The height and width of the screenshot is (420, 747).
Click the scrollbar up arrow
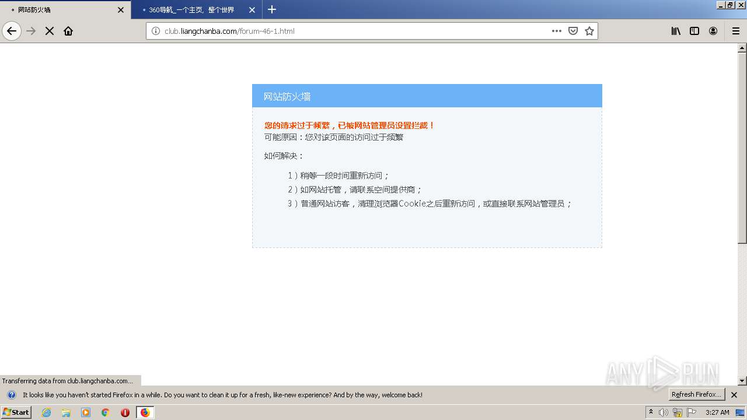pos(742,48)
